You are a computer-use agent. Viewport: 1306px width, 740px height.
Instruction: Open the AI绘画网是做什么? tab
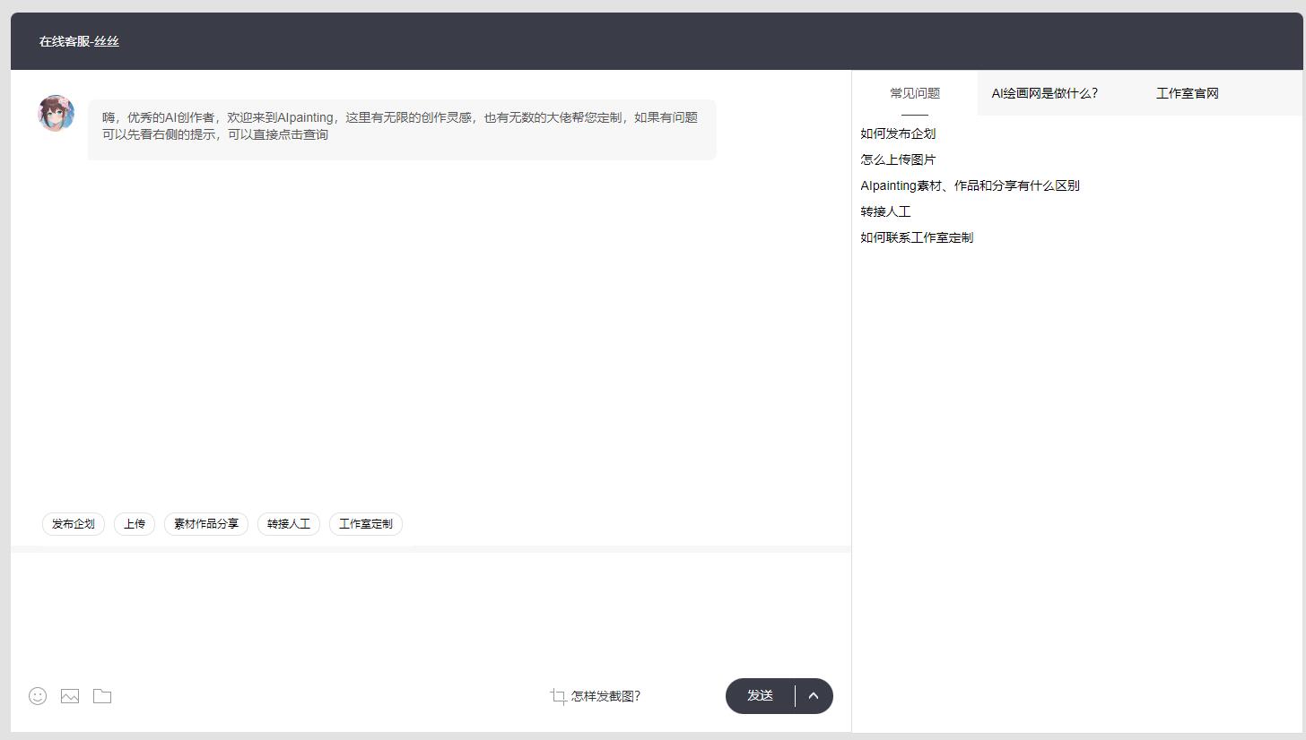coord(1045,92)
